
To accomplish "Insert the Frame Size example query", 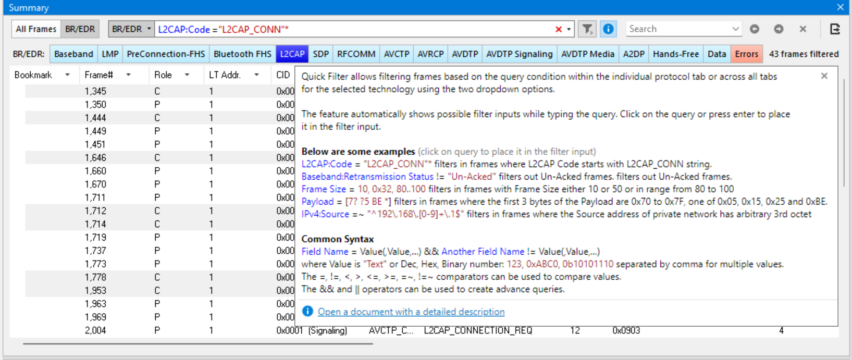I will 364,189.
